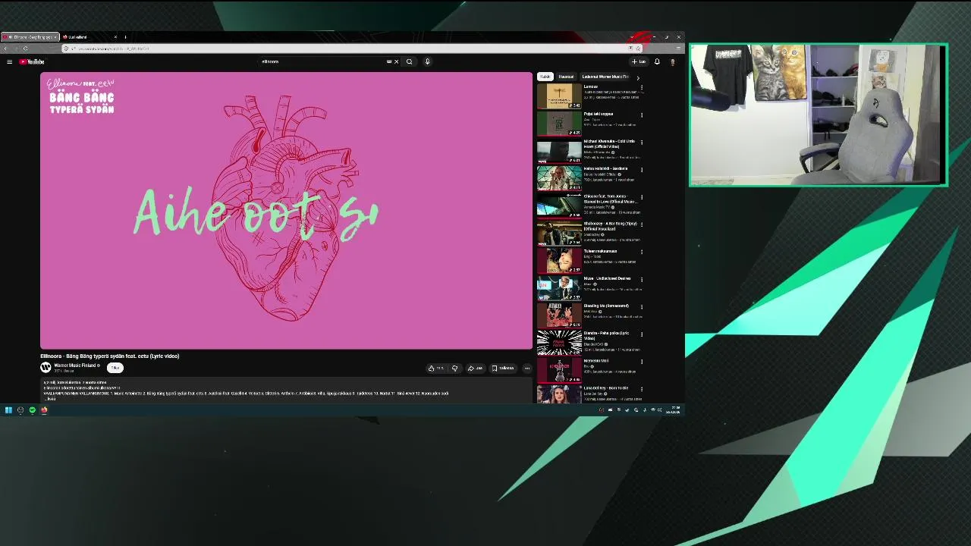
Task: Go to the YouTube home logo
Action: pyautogui.click(x=32, y=61)
